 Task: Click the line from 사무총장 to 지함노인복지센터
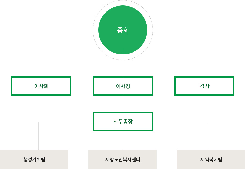[x=123, y=140]
